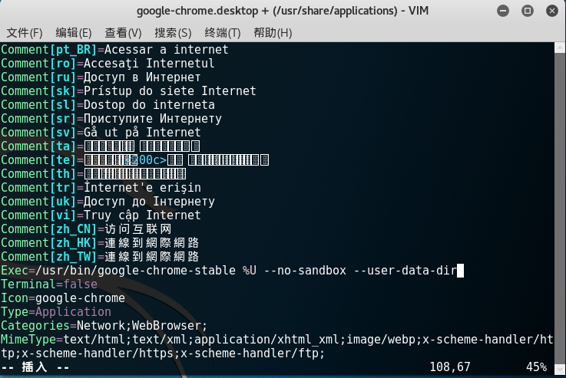
Task: Open the 查看(V) menu
Action: [123, 33]
